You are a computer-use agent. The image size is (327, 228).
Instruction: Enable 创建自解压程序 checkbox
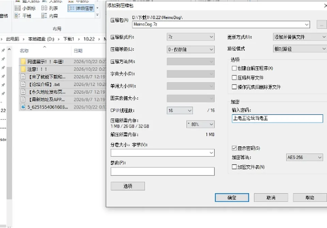click(x=234, y=68)
